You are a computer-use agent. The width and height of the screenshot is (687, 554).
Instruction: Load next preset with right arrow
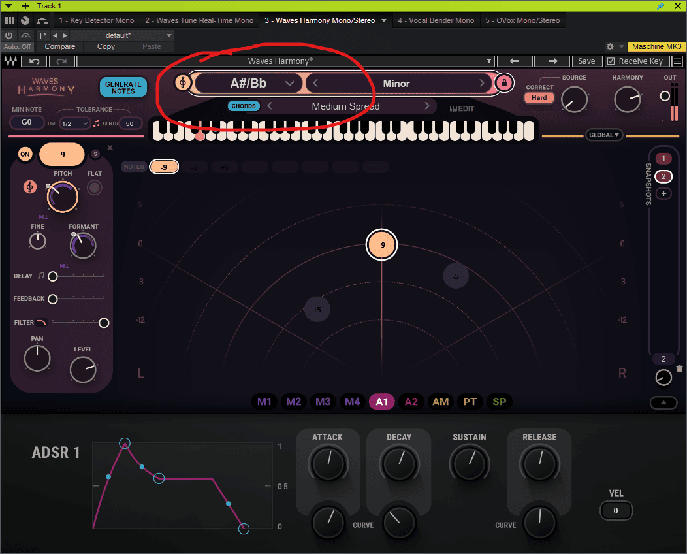[552, 61]
